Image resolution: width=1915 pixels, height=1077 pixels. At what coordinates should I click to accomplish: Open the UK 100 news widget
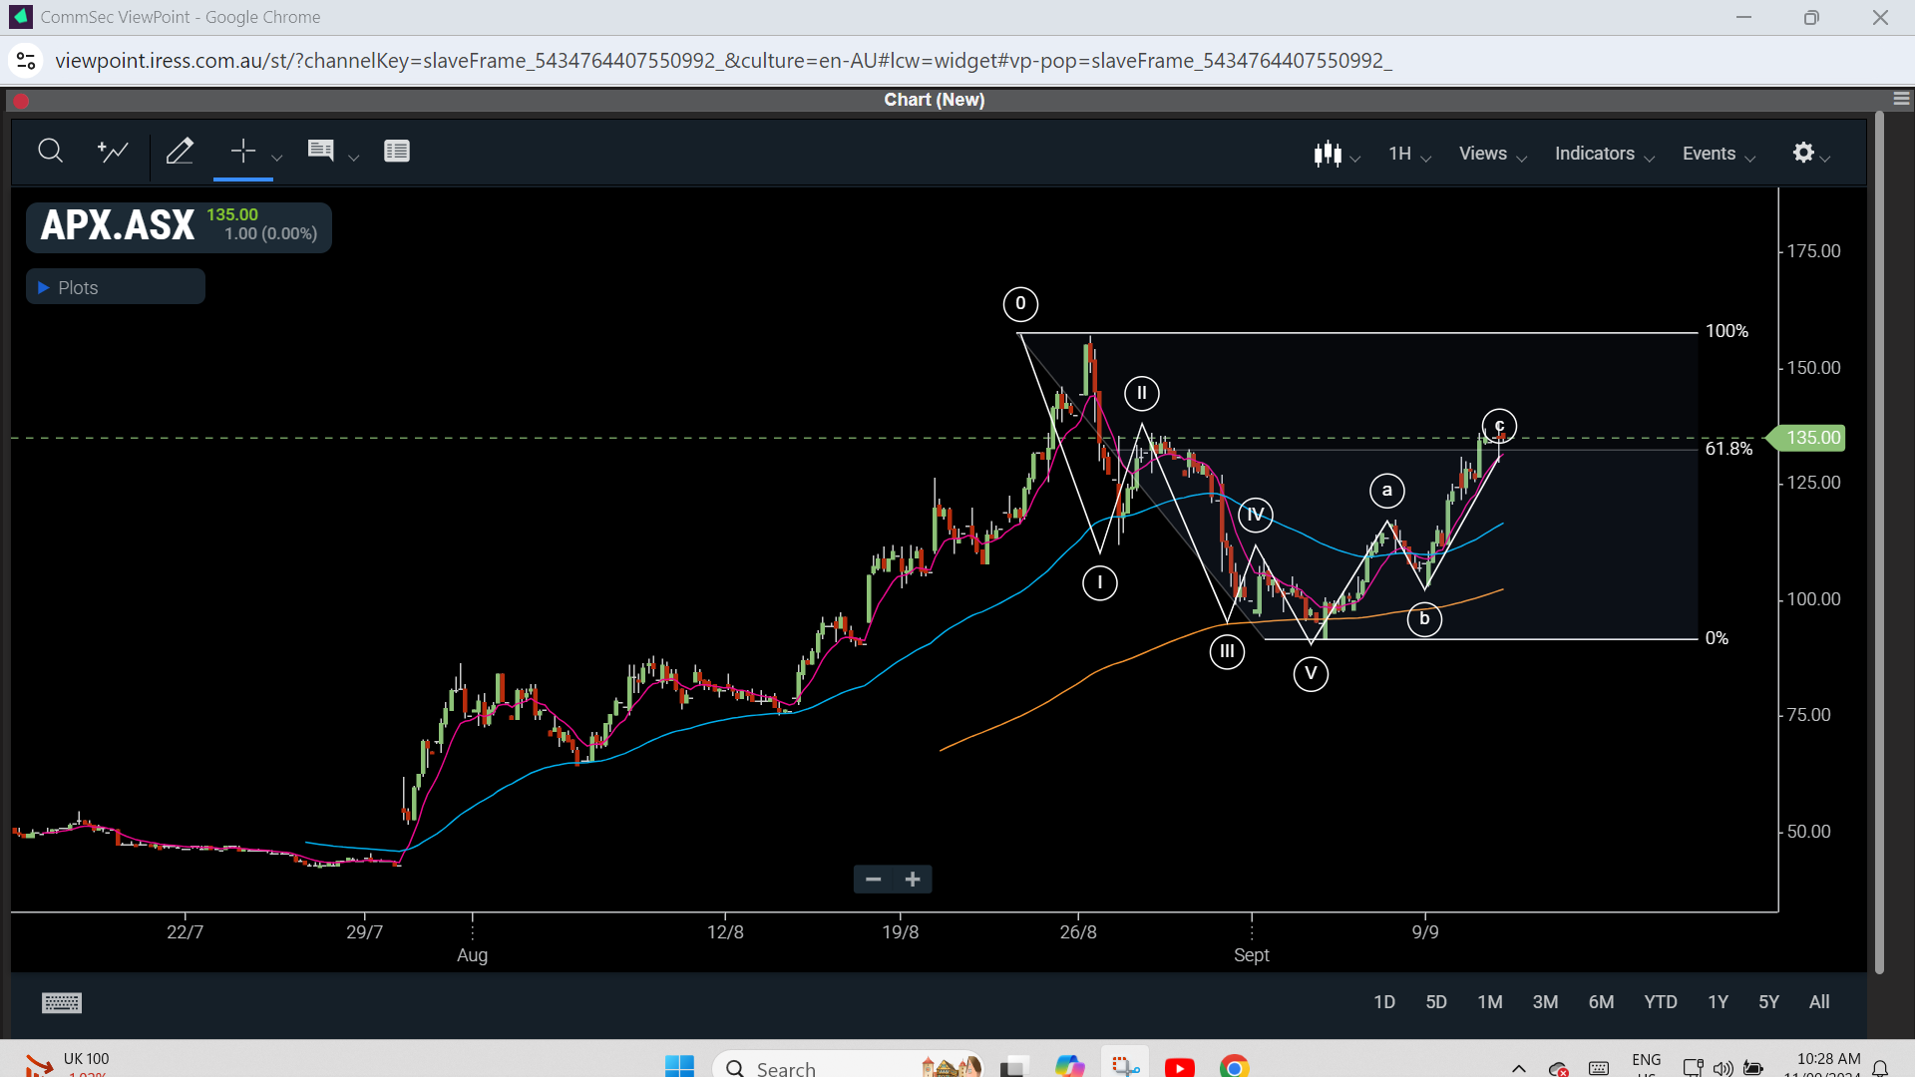[x=70, y=1064]
